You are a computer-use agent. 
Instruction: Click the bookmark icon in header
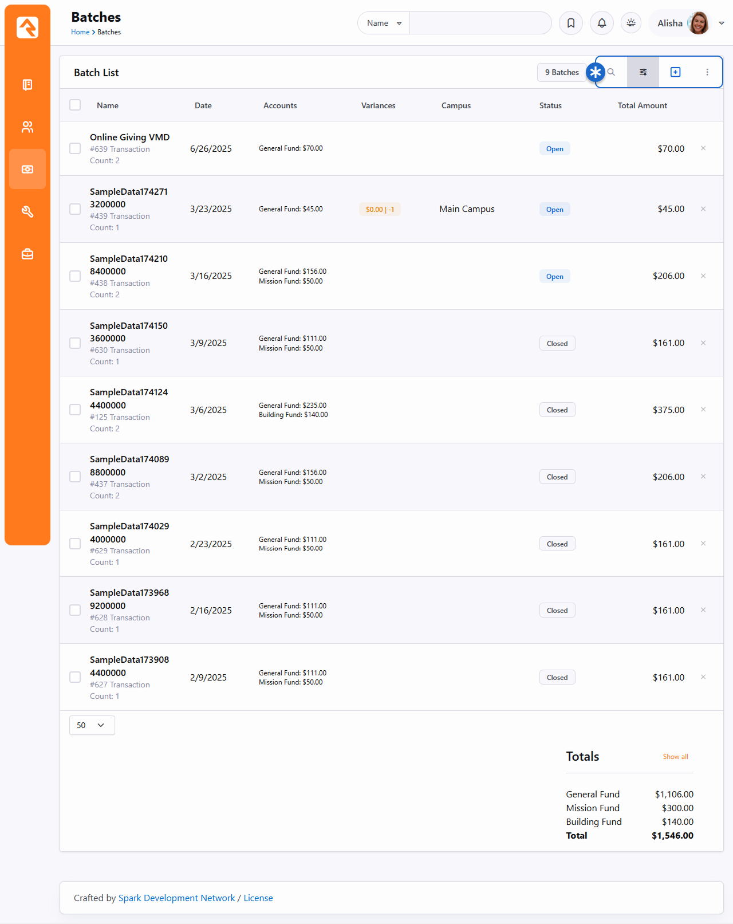tap(571, 23)
